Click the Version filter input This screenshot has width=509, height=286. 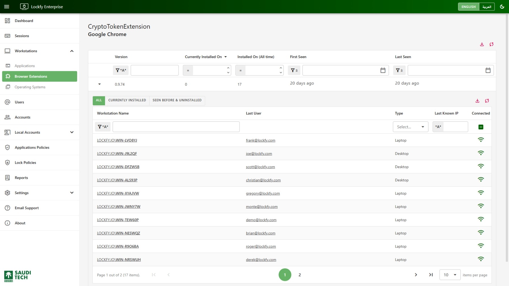[155, 70]
